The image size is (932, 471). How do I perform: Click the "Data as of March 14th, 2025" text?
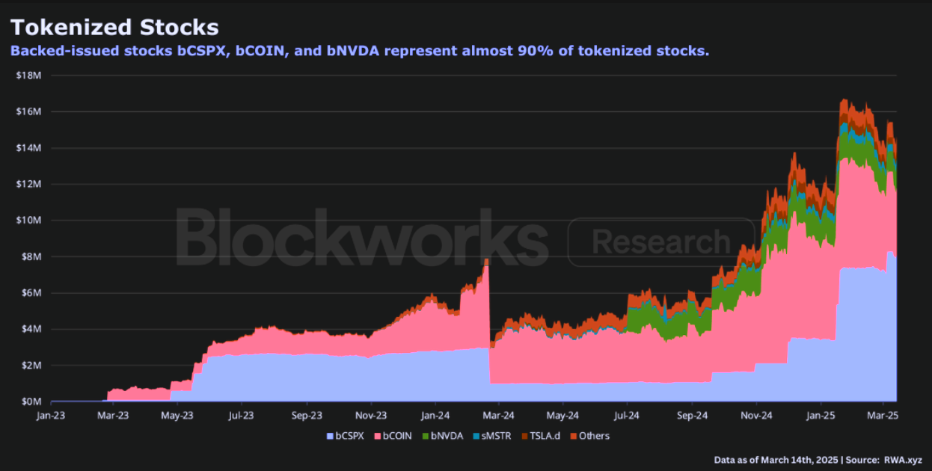776,461
